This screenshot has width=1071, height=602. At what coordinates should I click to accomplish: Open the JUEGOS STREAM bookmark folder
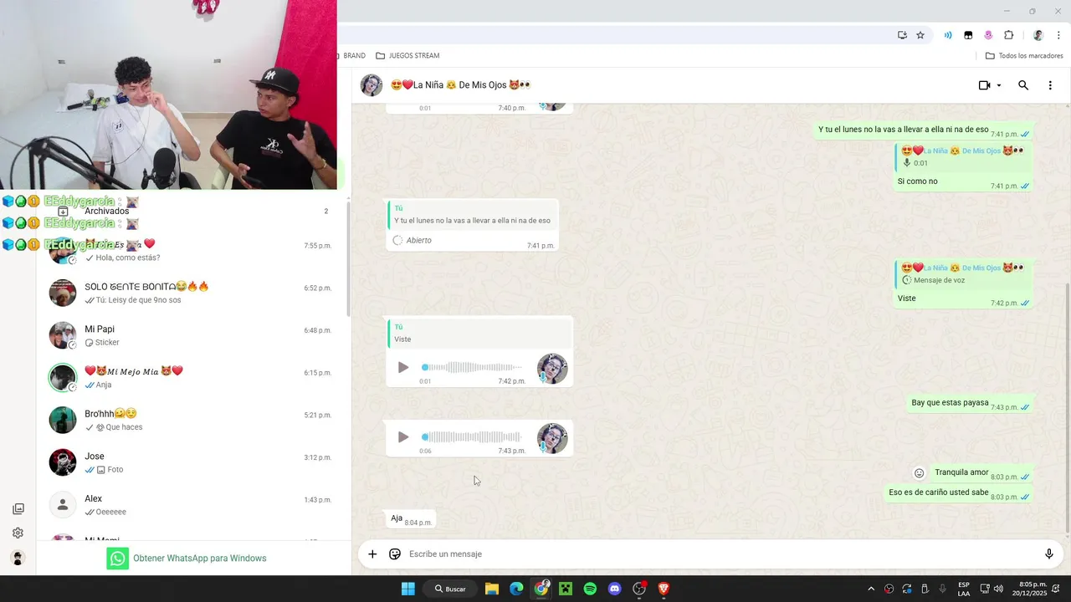[407, 56]
